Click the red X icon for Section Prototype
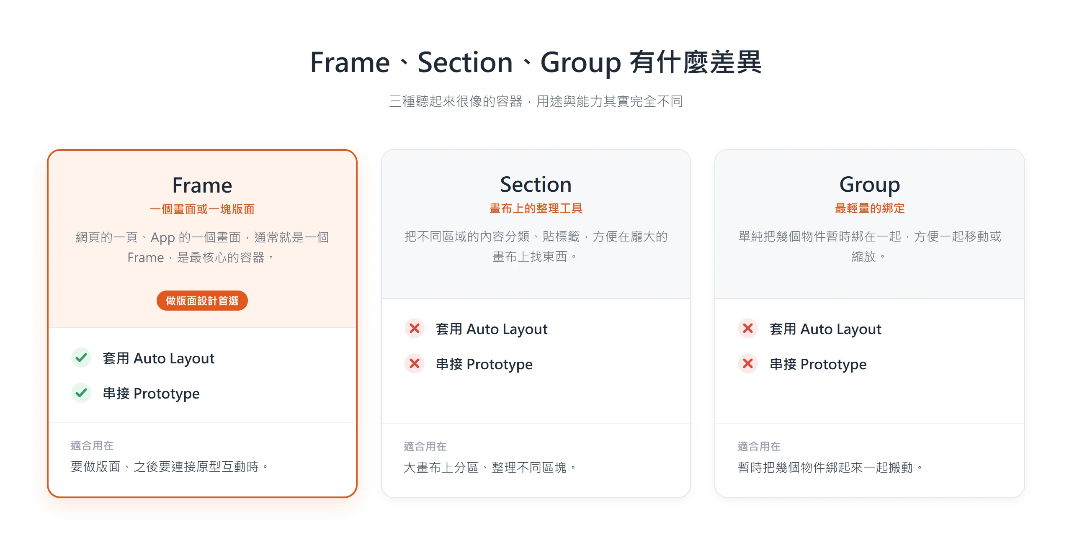1072x535 pixels. [415, 364]
